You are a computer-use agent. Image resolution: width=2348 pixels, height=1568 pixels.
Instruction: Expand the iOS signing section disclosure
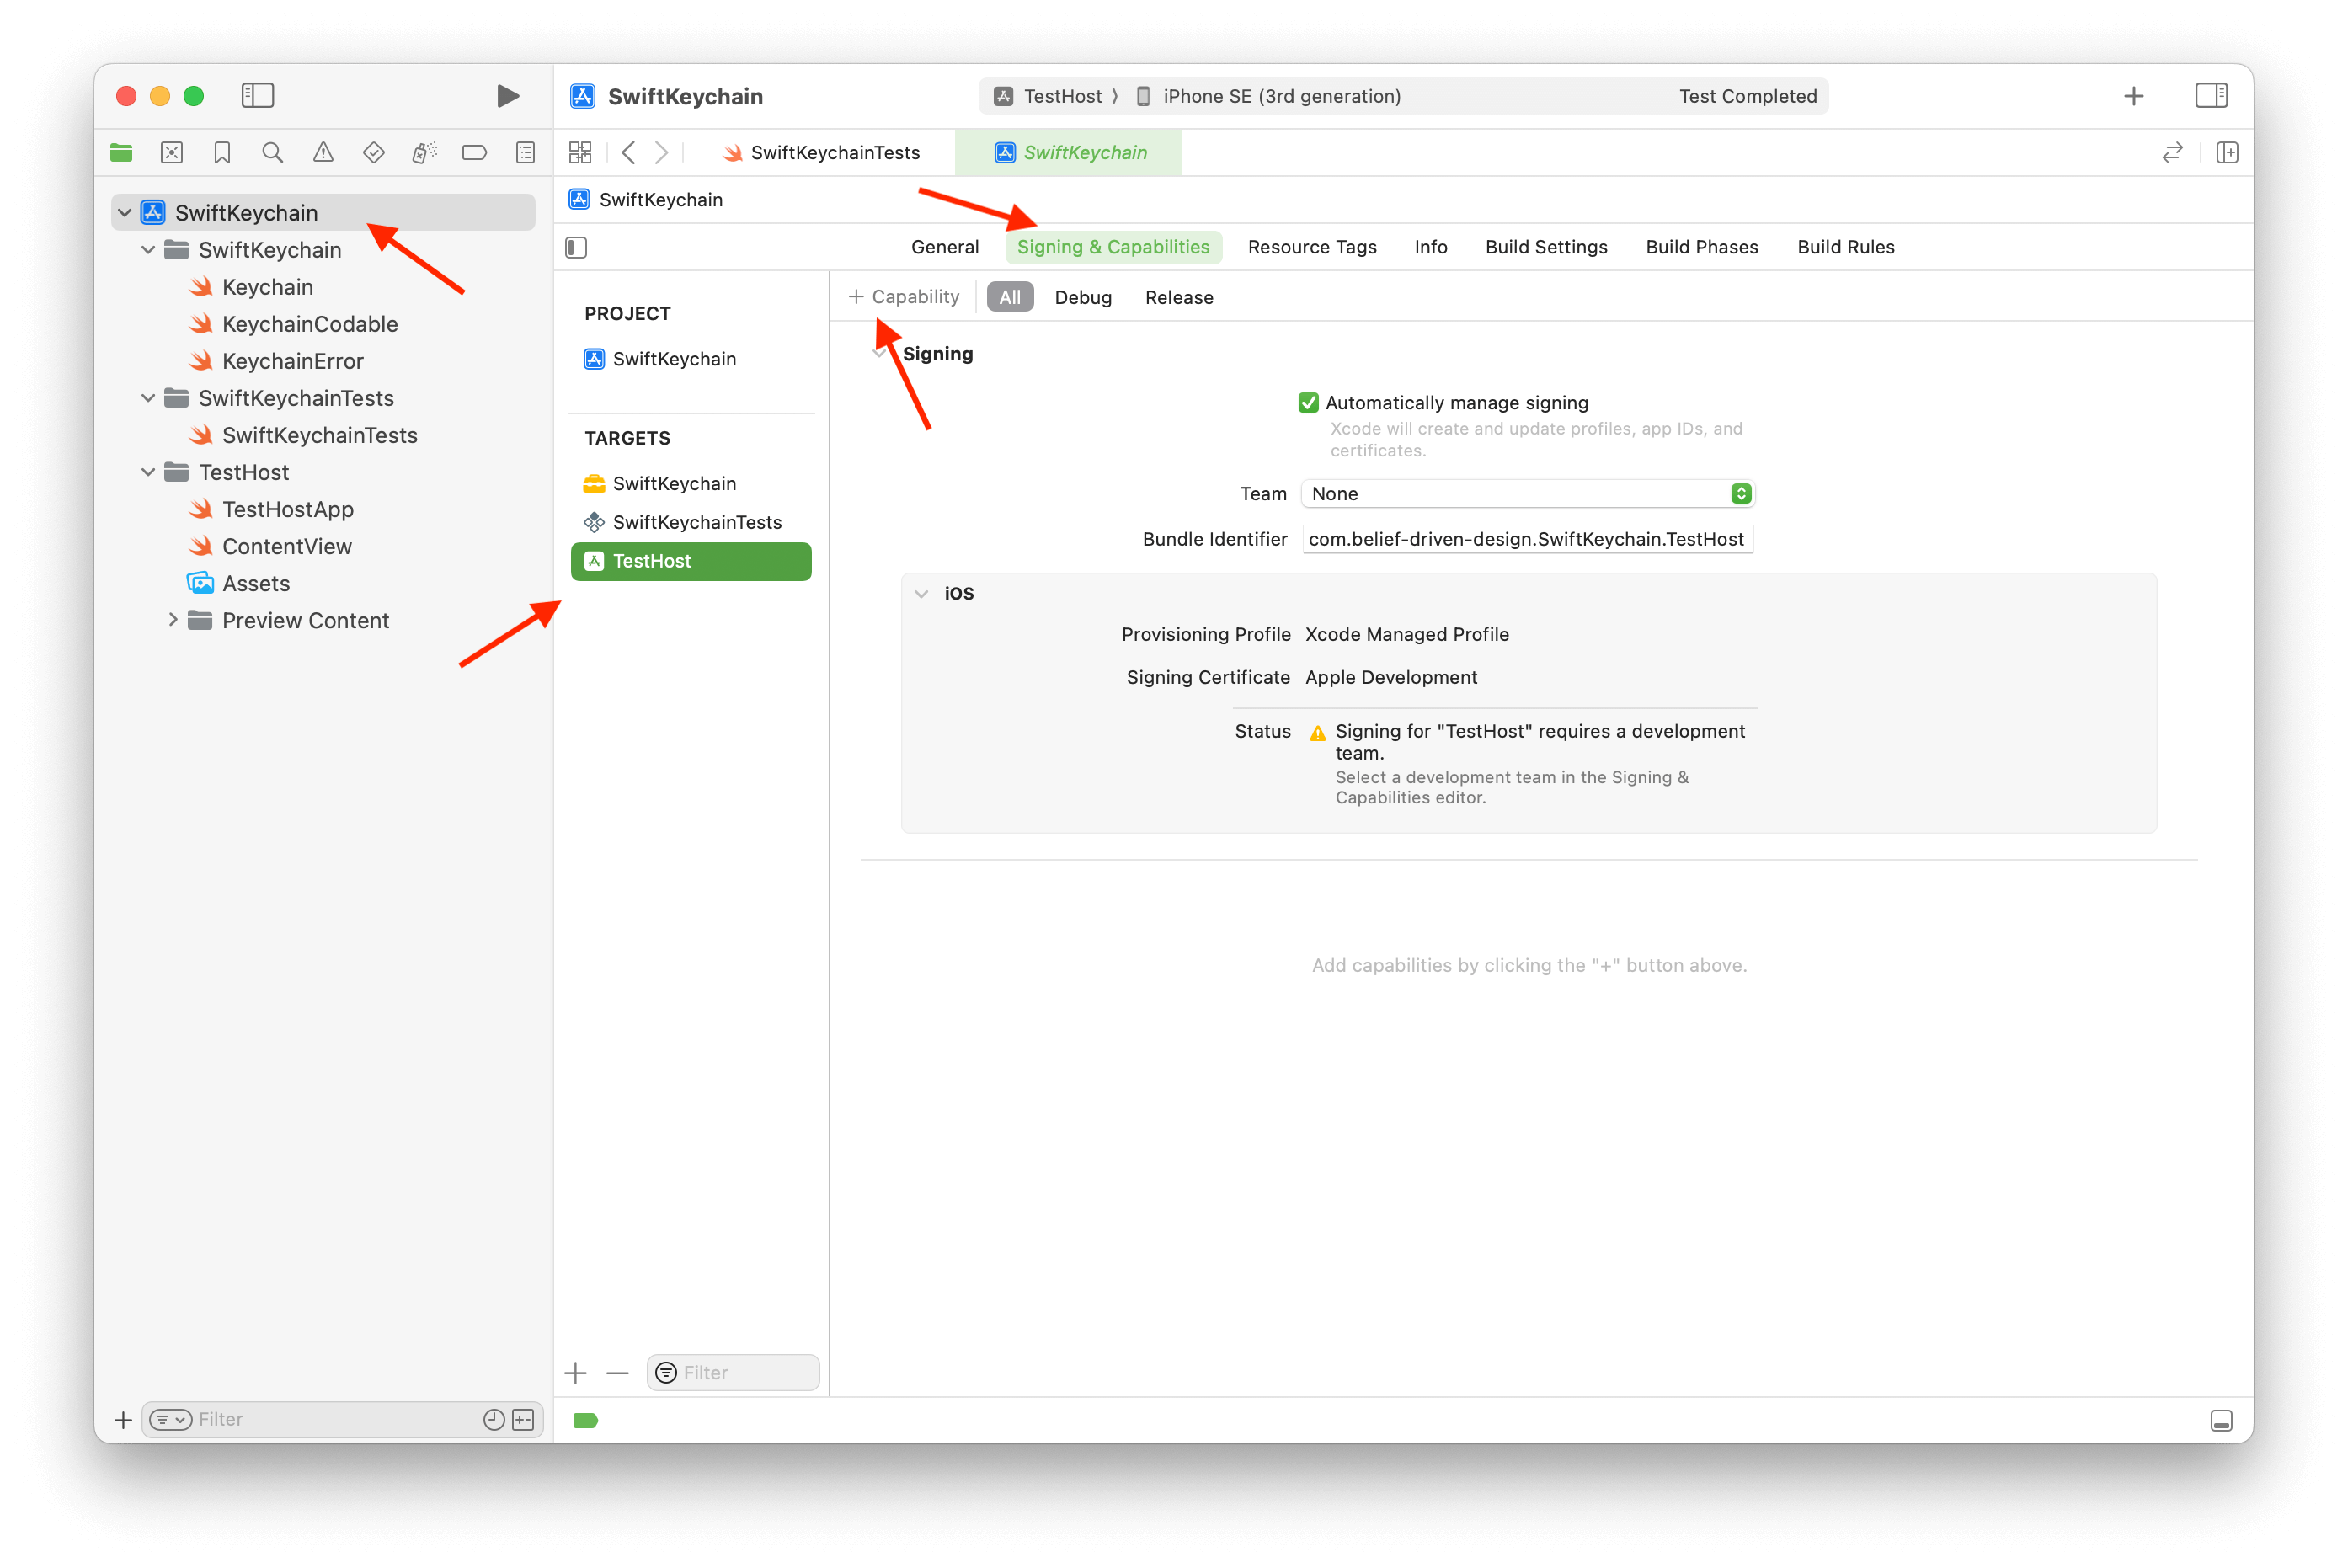coord(921,593)
